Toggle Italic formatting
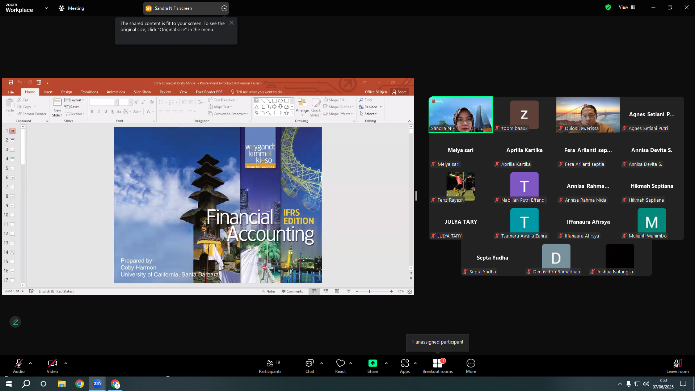The width and height of the screenshot is (695, 391). 99,112
